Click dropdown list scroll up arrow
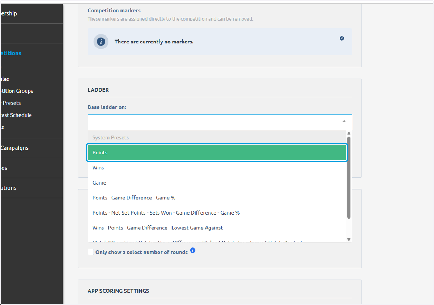 349,134
